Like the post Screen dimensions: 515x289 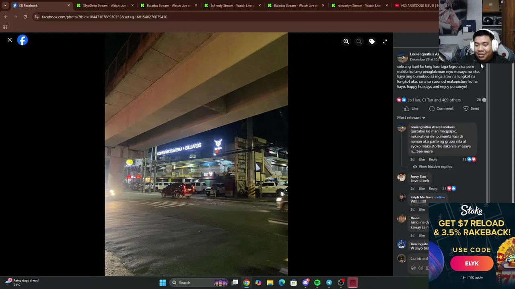411,108
